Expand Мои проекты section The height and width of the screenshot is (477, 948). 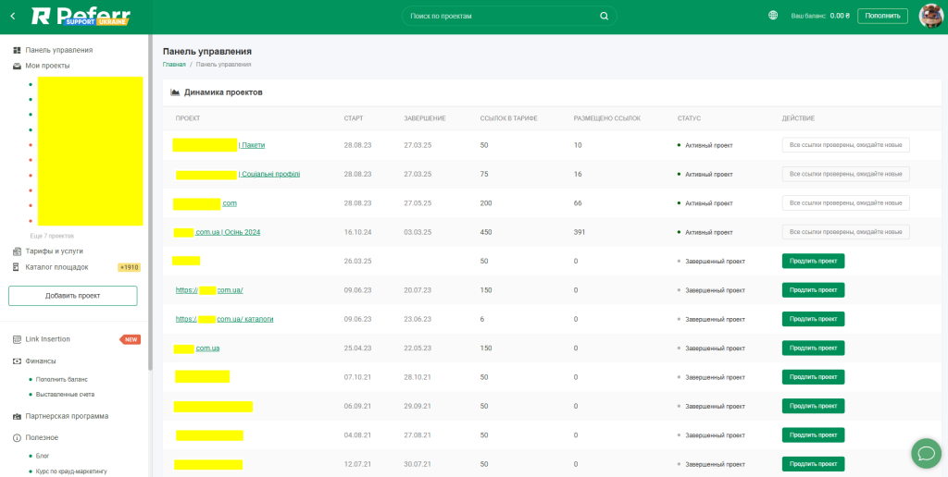tap(47, 66)
